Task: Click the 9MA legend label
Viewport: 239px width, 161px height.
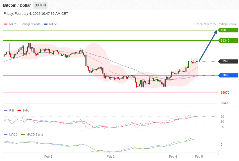Action: pos(26,111)
